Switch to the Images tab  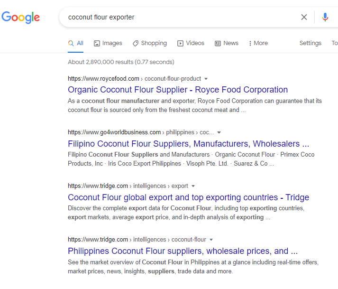[108, 43]
